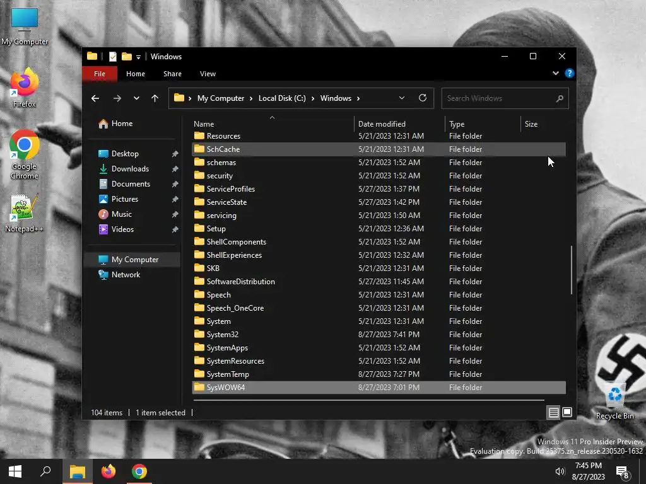Select the System32 folder icon
This screenshot has width=646, height=484.
click(199, 334)
